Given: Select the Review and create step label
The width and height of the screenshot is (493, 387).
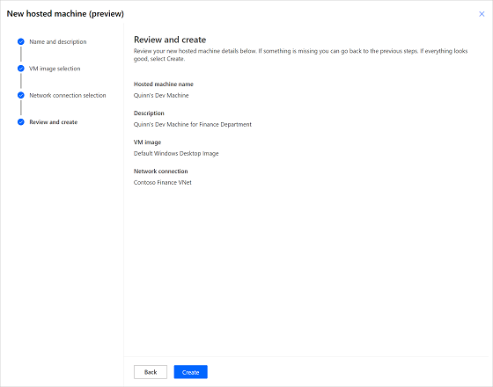Looking at the screenshot, I should tap(54, 122).
